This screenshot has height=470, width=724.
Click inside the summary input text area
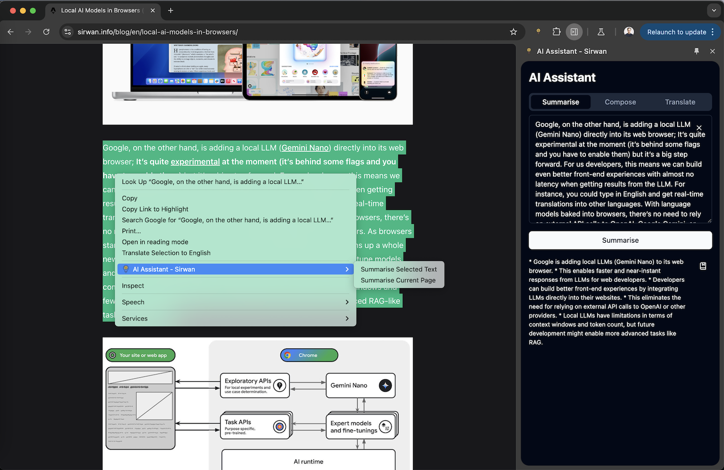click(620, 169)
